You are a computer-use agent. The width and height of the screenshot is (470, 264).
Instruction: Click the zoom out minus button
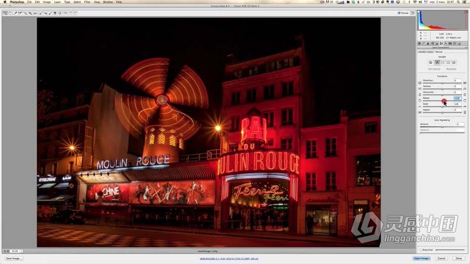tap(5, 251)
